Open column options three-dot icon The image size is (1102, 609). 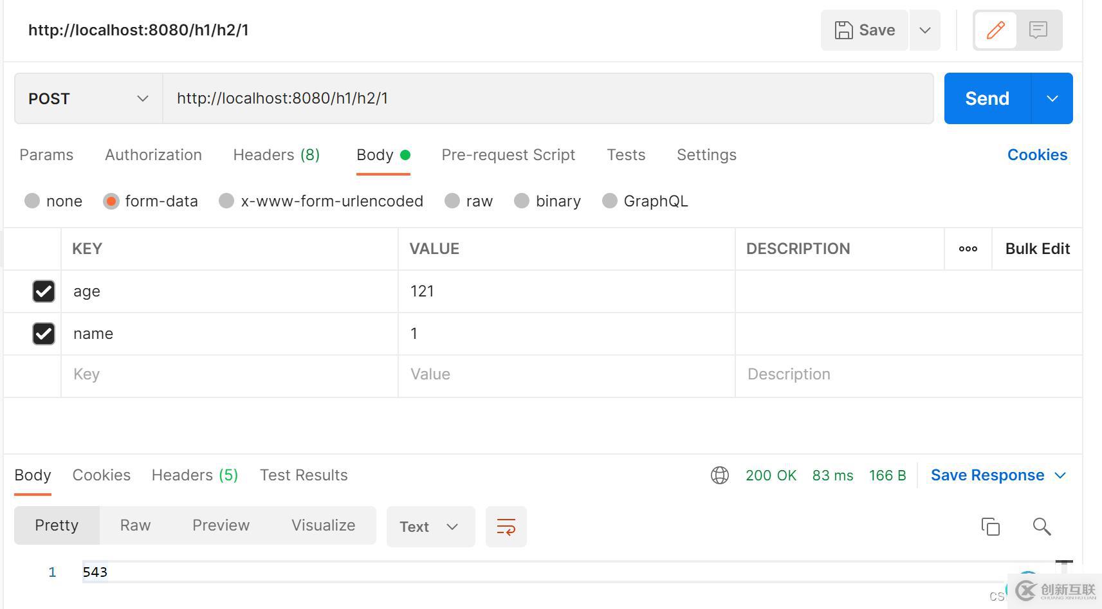pos(968,249)
